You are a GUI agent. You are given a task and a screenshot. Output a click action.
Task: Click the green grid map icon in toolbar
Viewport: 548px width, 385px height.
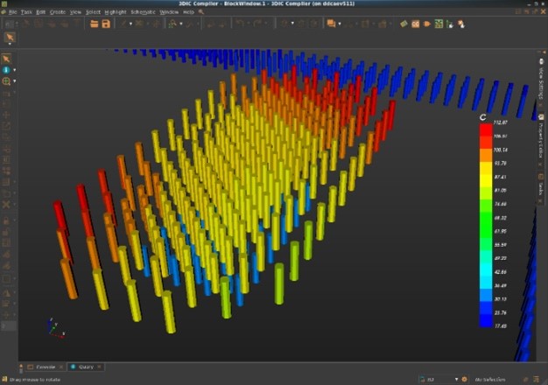coord(439,24)
